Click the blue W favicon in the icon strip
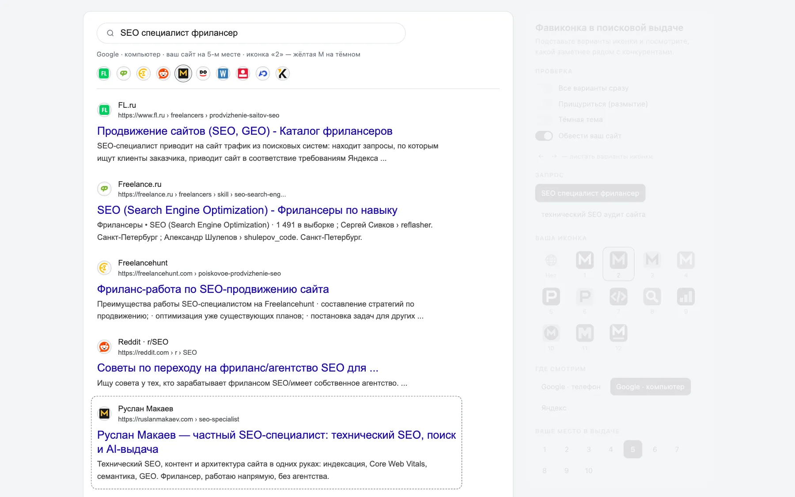 [x=223, y=73]
